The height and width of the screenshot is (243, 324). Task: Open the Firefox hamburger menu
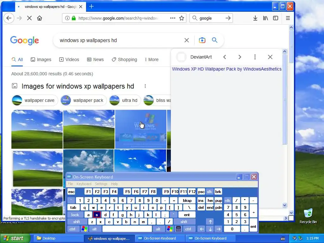coord(288,18)
